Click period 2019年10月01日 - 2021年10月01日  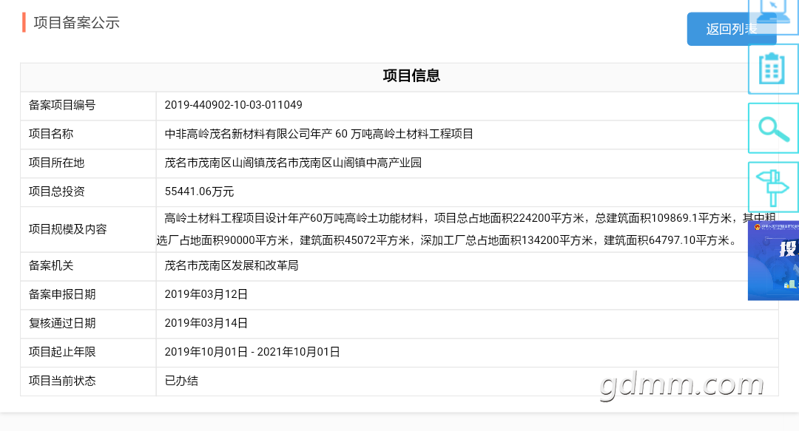click(252, 352)
